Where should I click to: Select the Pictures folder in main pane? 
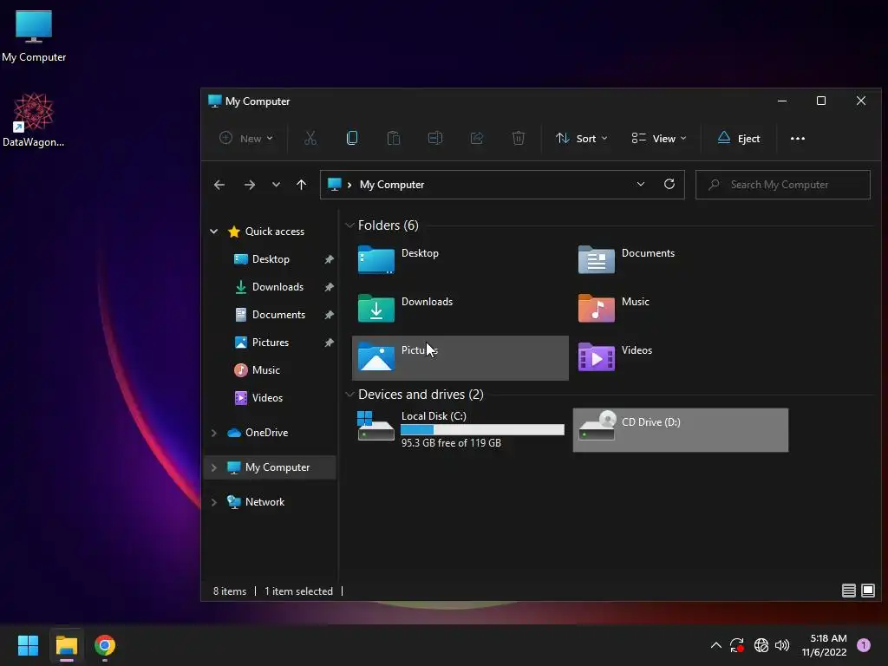(x=460, y=358)
